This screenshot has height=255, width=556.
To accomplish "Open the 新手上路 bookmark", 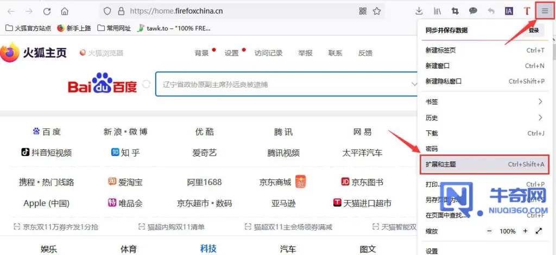I will tap(74, 28).
